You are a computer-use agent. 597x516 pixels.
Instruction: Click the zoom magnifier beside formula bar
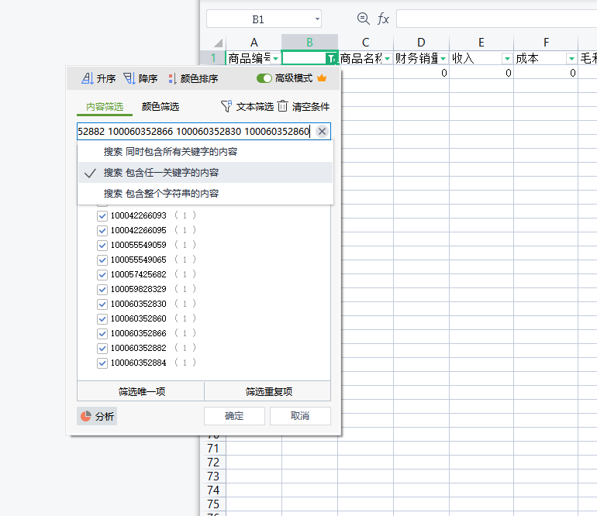click(x=363, y=19)
